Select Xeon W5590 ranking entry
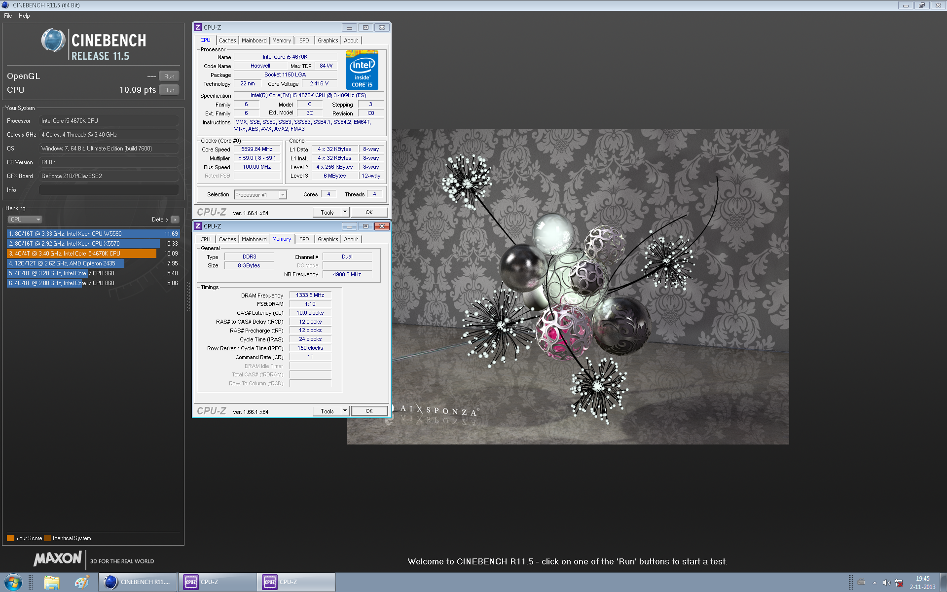The width and height of the screenshot is (947, 592). click(93, 234)
